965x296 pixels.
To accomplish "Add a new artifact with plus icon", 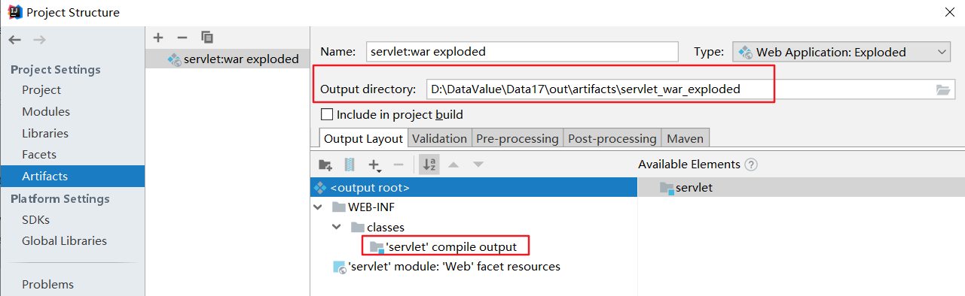I will click(x=158, y=37).
